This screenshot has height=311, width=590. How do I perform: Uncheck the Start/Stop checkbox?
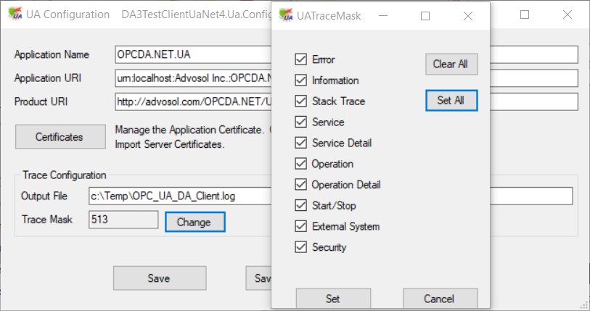point(300,206)
